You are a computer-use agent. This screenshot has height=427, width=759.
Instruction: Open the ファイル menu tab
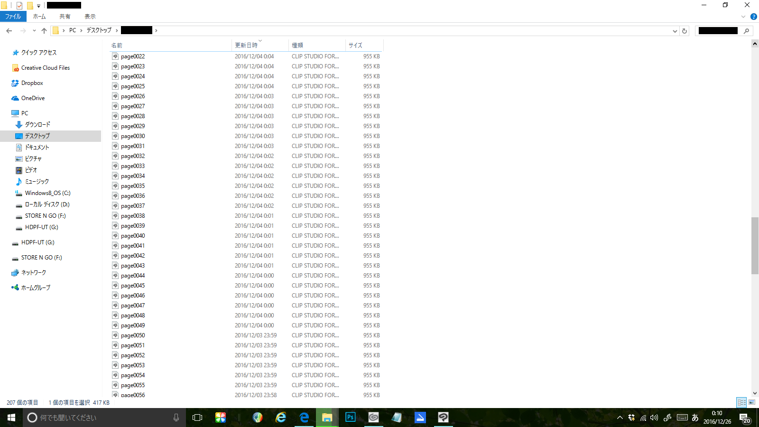(13, 17)
